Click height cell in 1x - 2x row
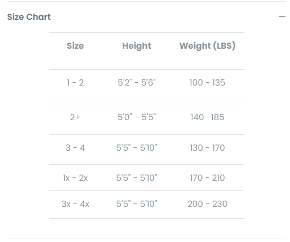The height and width of the screenshot is (242, 290). pyautogui.click(x=137, y=178)
